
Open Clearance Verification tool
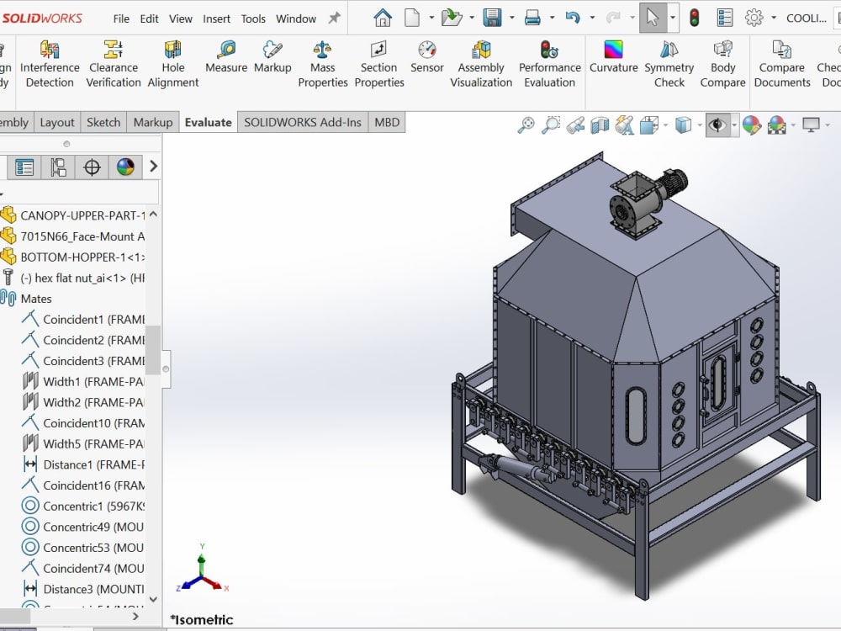coord(114,64)
